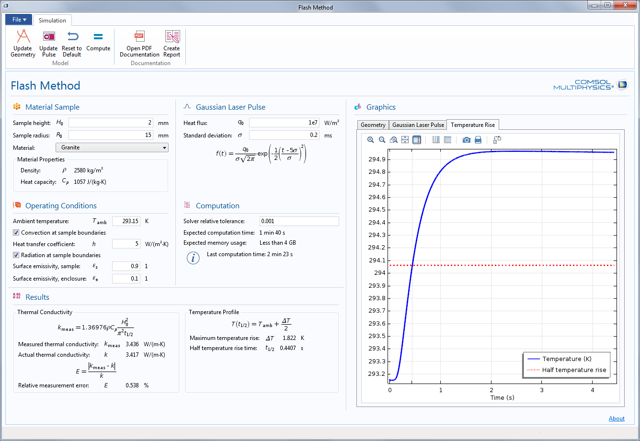The width and height of the screenshot is (640, 441).
Task: Click the Sample height input field
Action: [111, 123]
